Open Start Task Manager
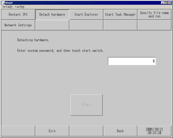173x138 pixels. pyautogui.click(x=120, y=14)
